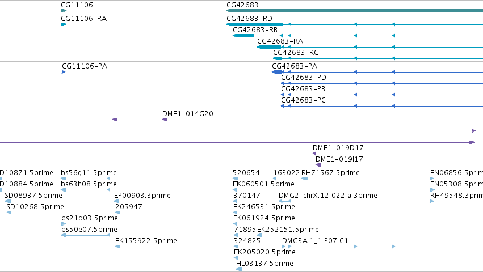Click the HL03137.5prime EST label
Viewport: 483px width, 272px height.
pyautogui.click(x=264, y=263)
